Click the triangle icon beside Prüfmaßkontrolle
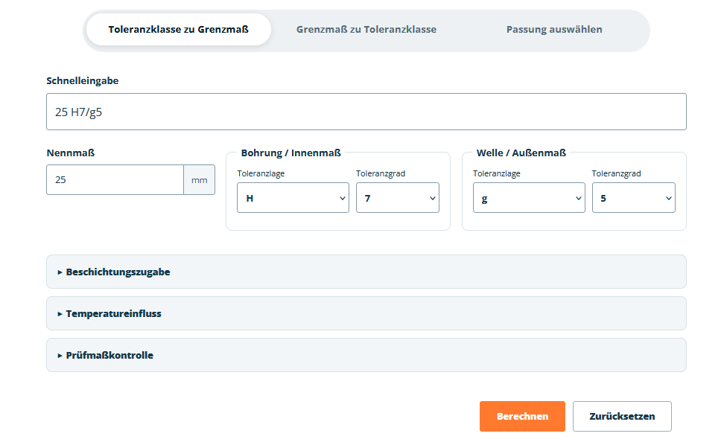The height and width of the screenshot is (445, 724). pos(60,356)
